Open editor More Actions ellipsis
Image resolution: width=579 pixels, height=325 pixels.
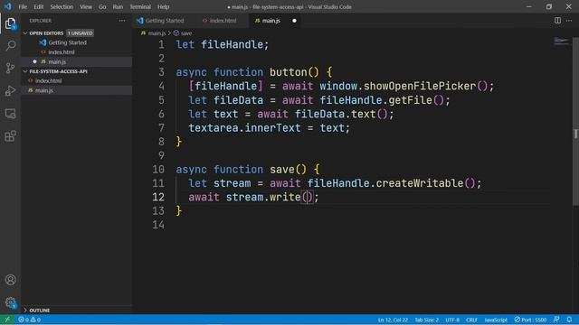[569, 21]
